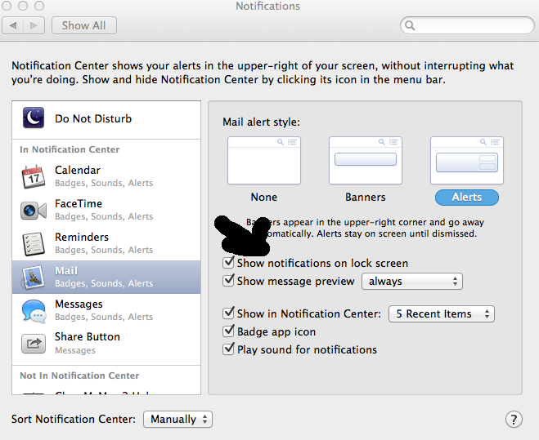Click the Messages speech bubble icon
Image resolution: width=539 pixels, height=440 pixels.
pyautogui.click(x=34, y=311)
